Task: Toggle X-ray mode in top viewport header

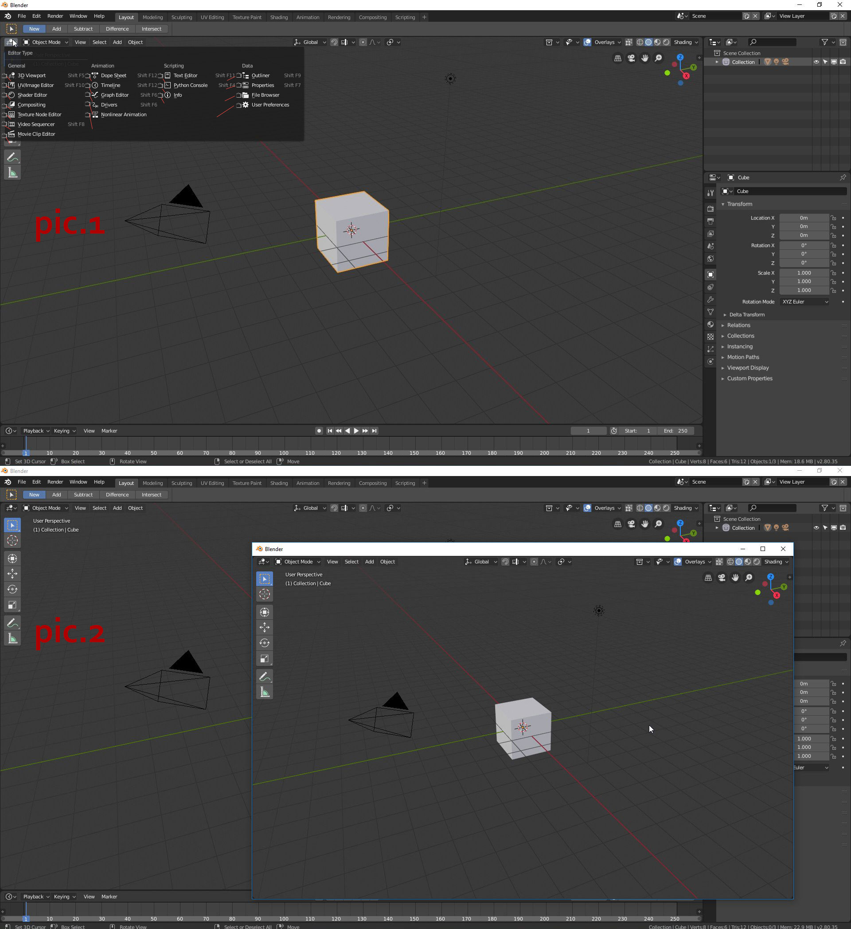Action: 628,42
